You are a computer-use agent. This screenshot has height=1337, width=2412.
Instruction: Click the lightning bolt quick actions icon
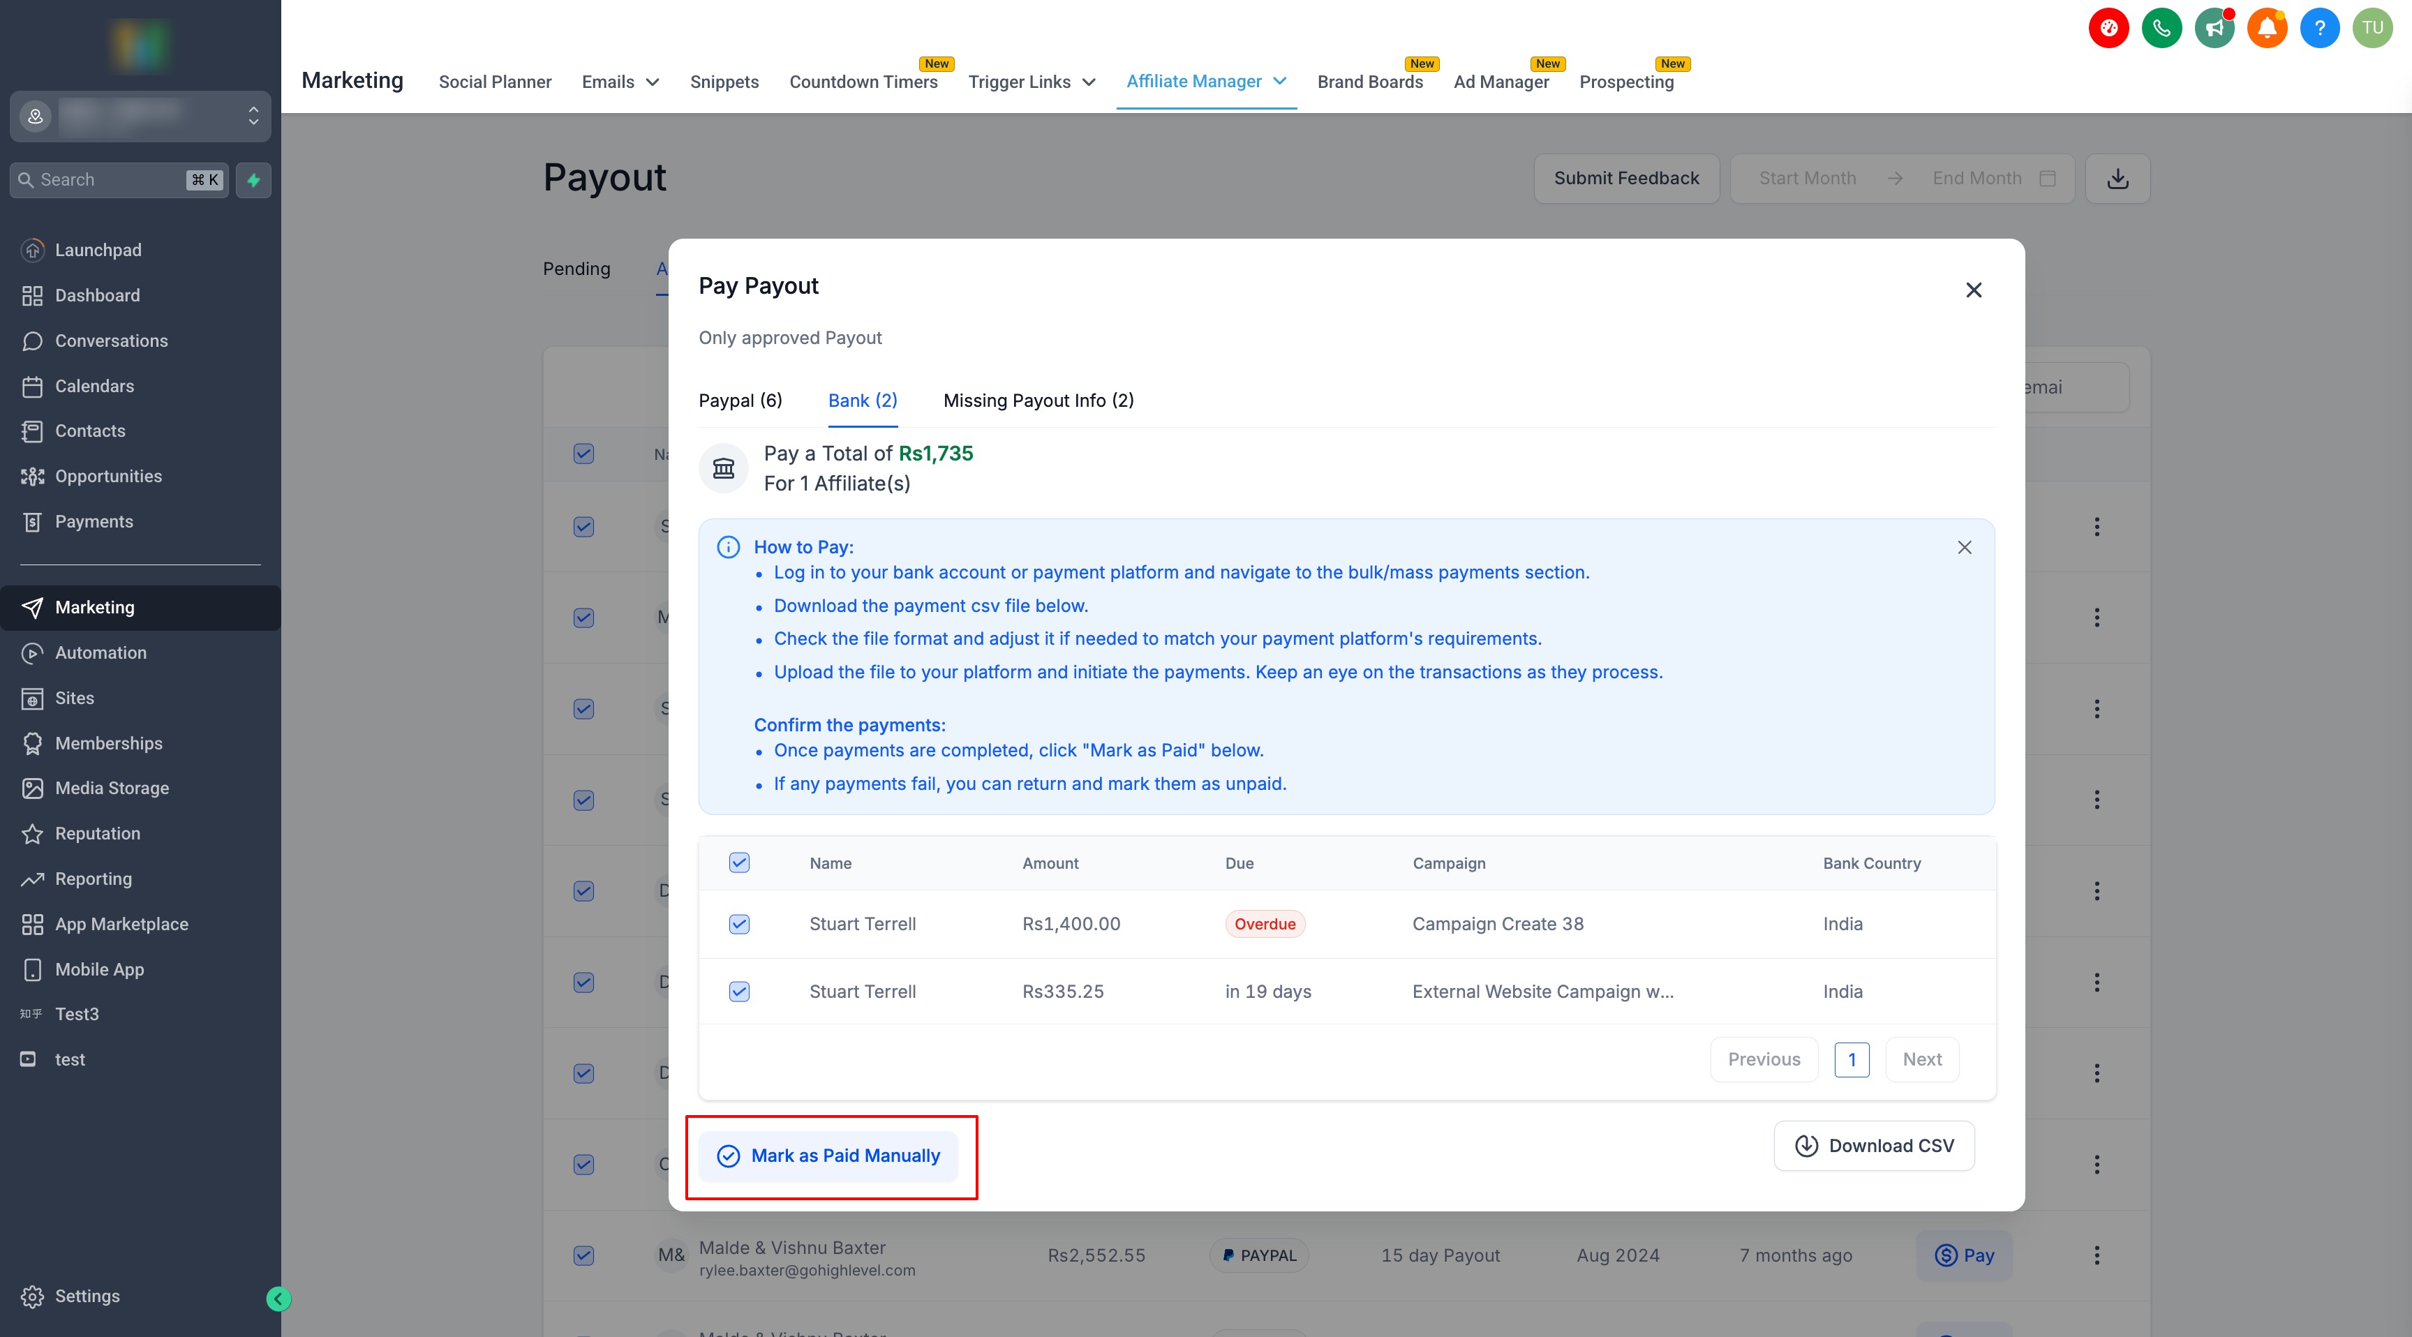[254, 180]
